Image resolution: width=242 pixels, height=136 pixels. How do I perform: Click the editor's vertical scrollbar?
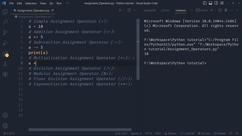coord(138,49)
